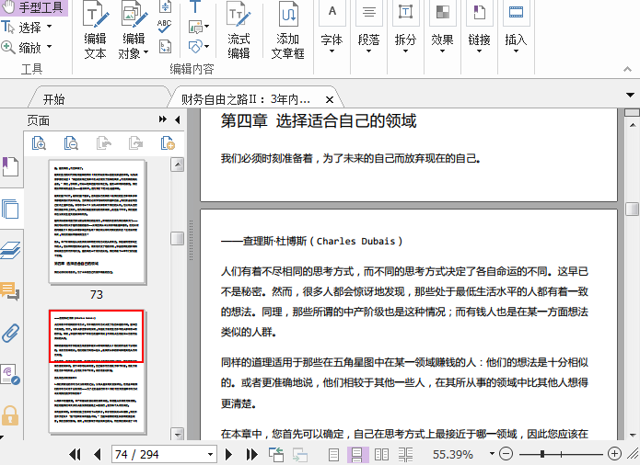Click the zoom slider handle

[542, 454]
